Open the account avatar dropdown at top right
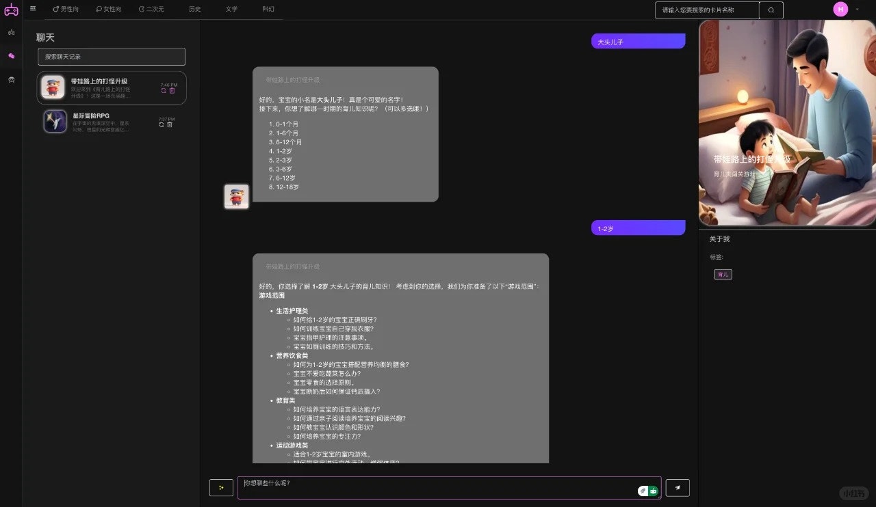 [x=840, y=10]
